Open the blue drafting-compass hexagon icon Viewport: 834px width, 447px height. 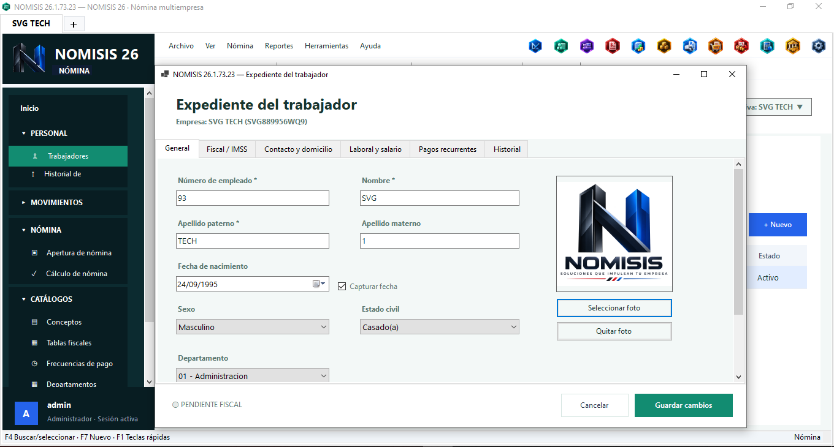535,46
